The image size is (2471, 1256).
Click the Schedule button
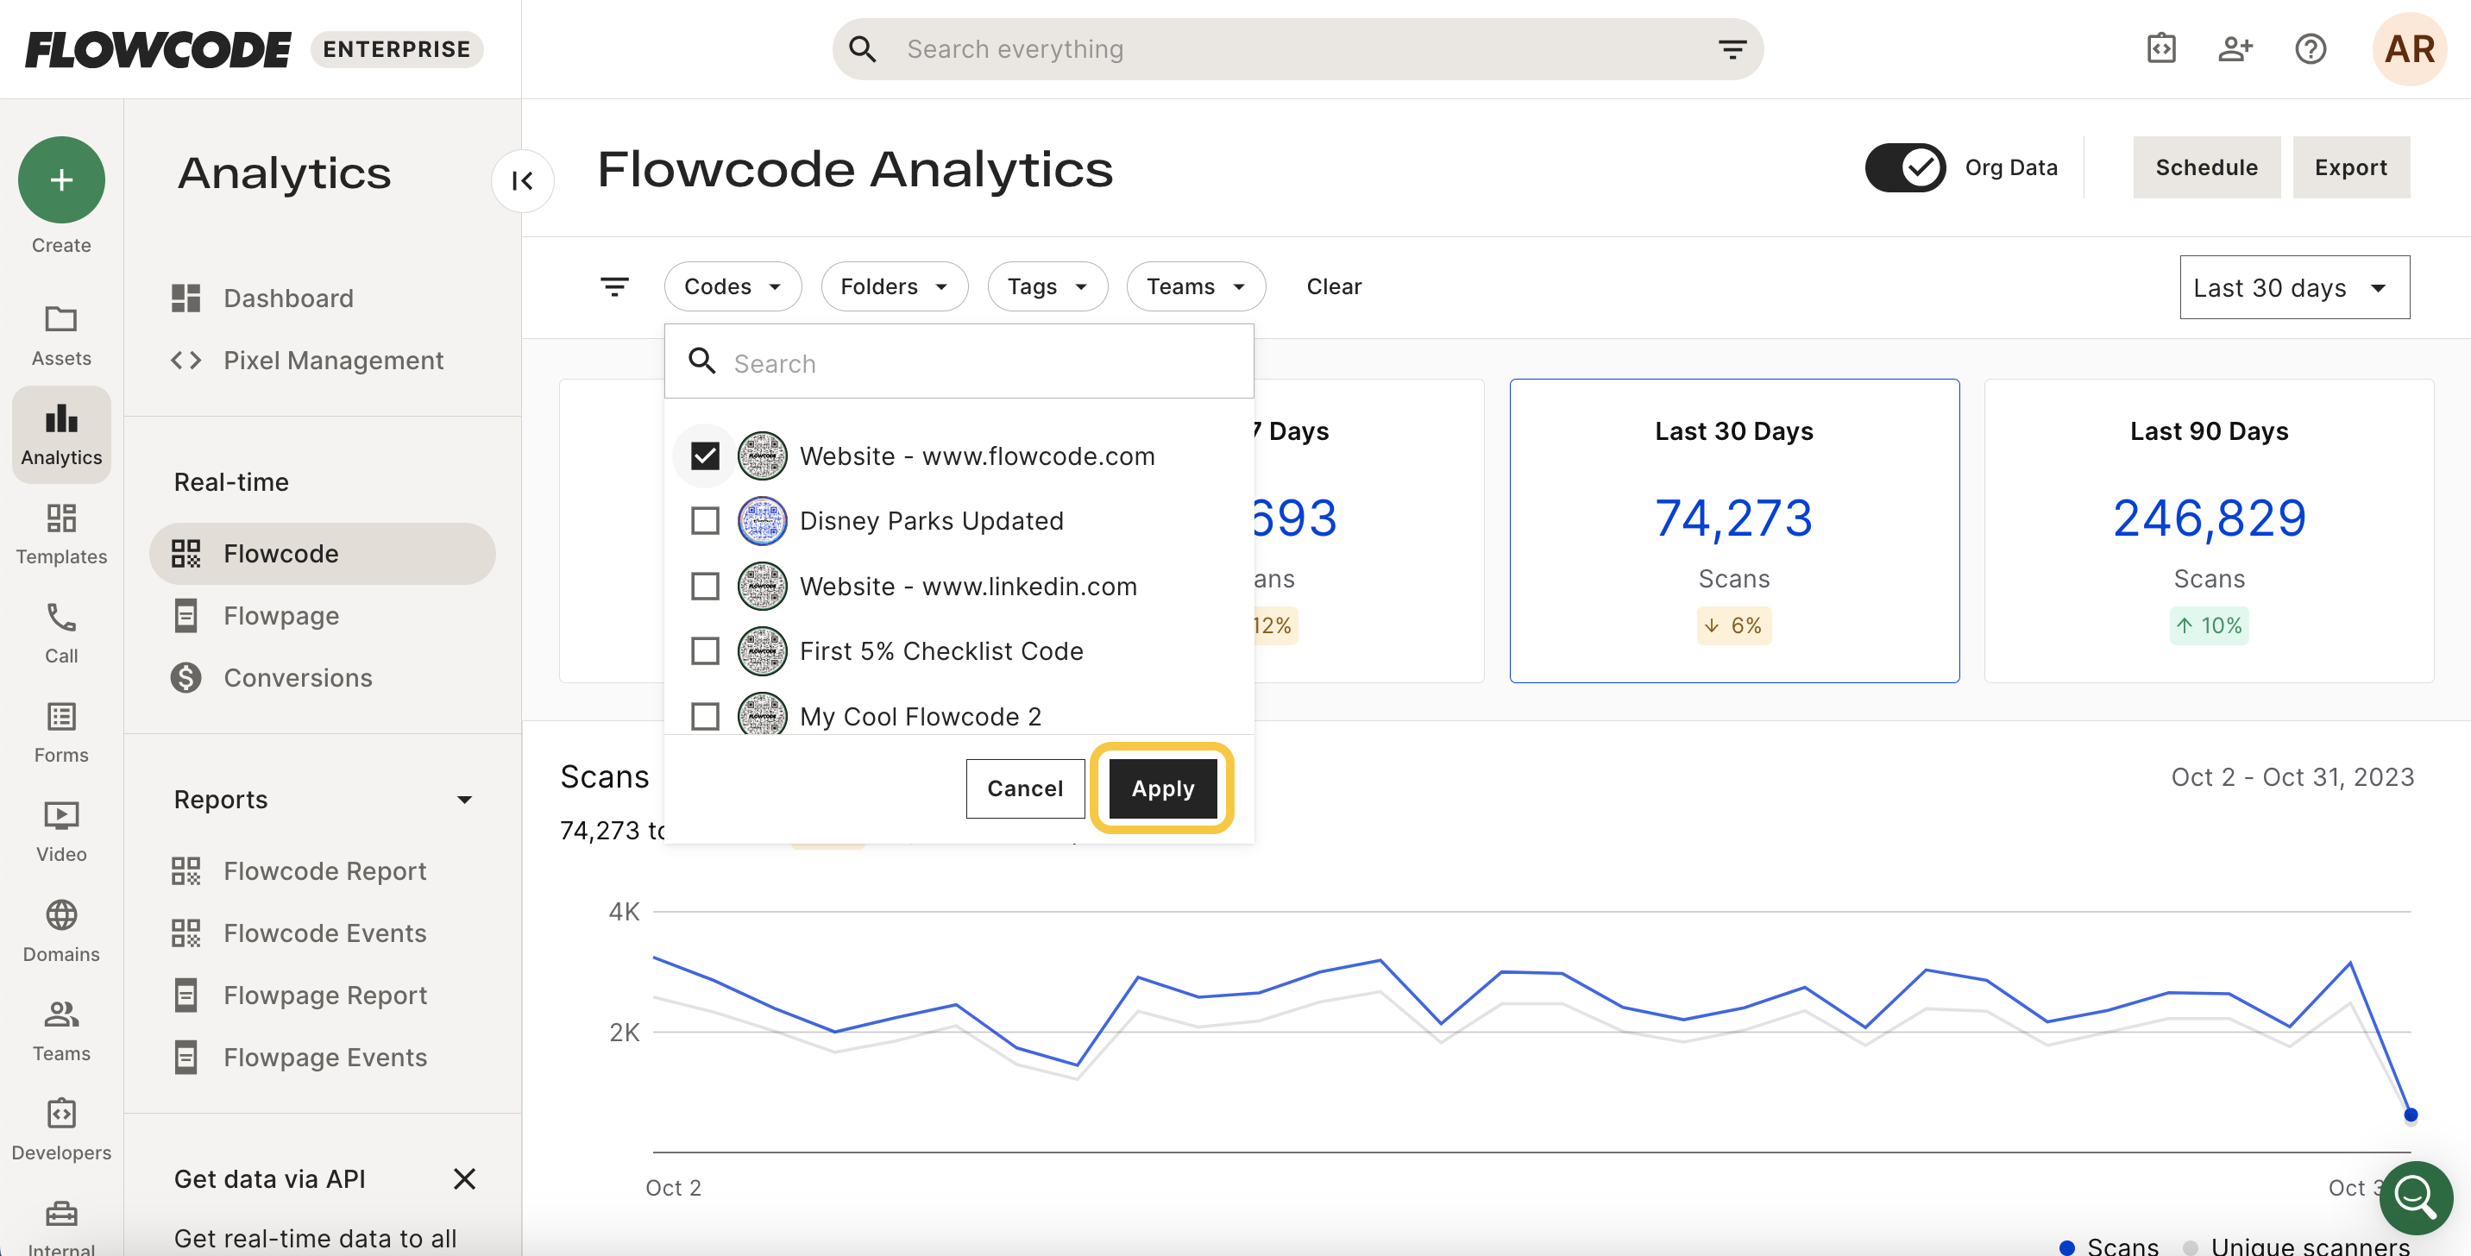[2206, 166]
